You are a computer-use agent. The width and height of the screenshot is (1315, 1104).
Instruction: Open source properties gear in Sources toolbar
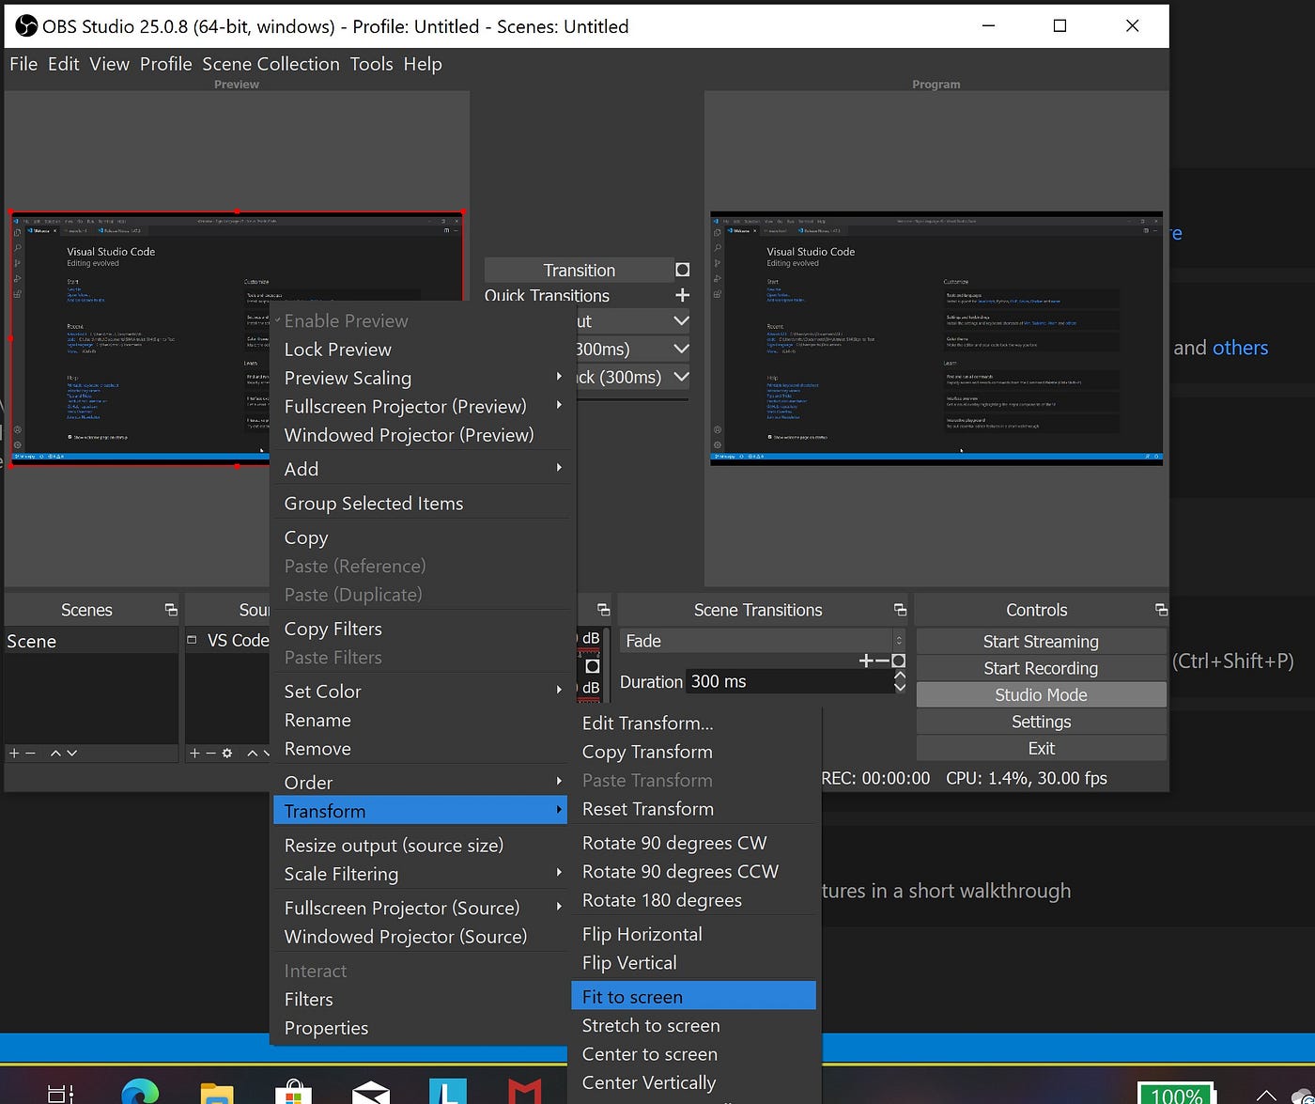(x=227, y=754)
